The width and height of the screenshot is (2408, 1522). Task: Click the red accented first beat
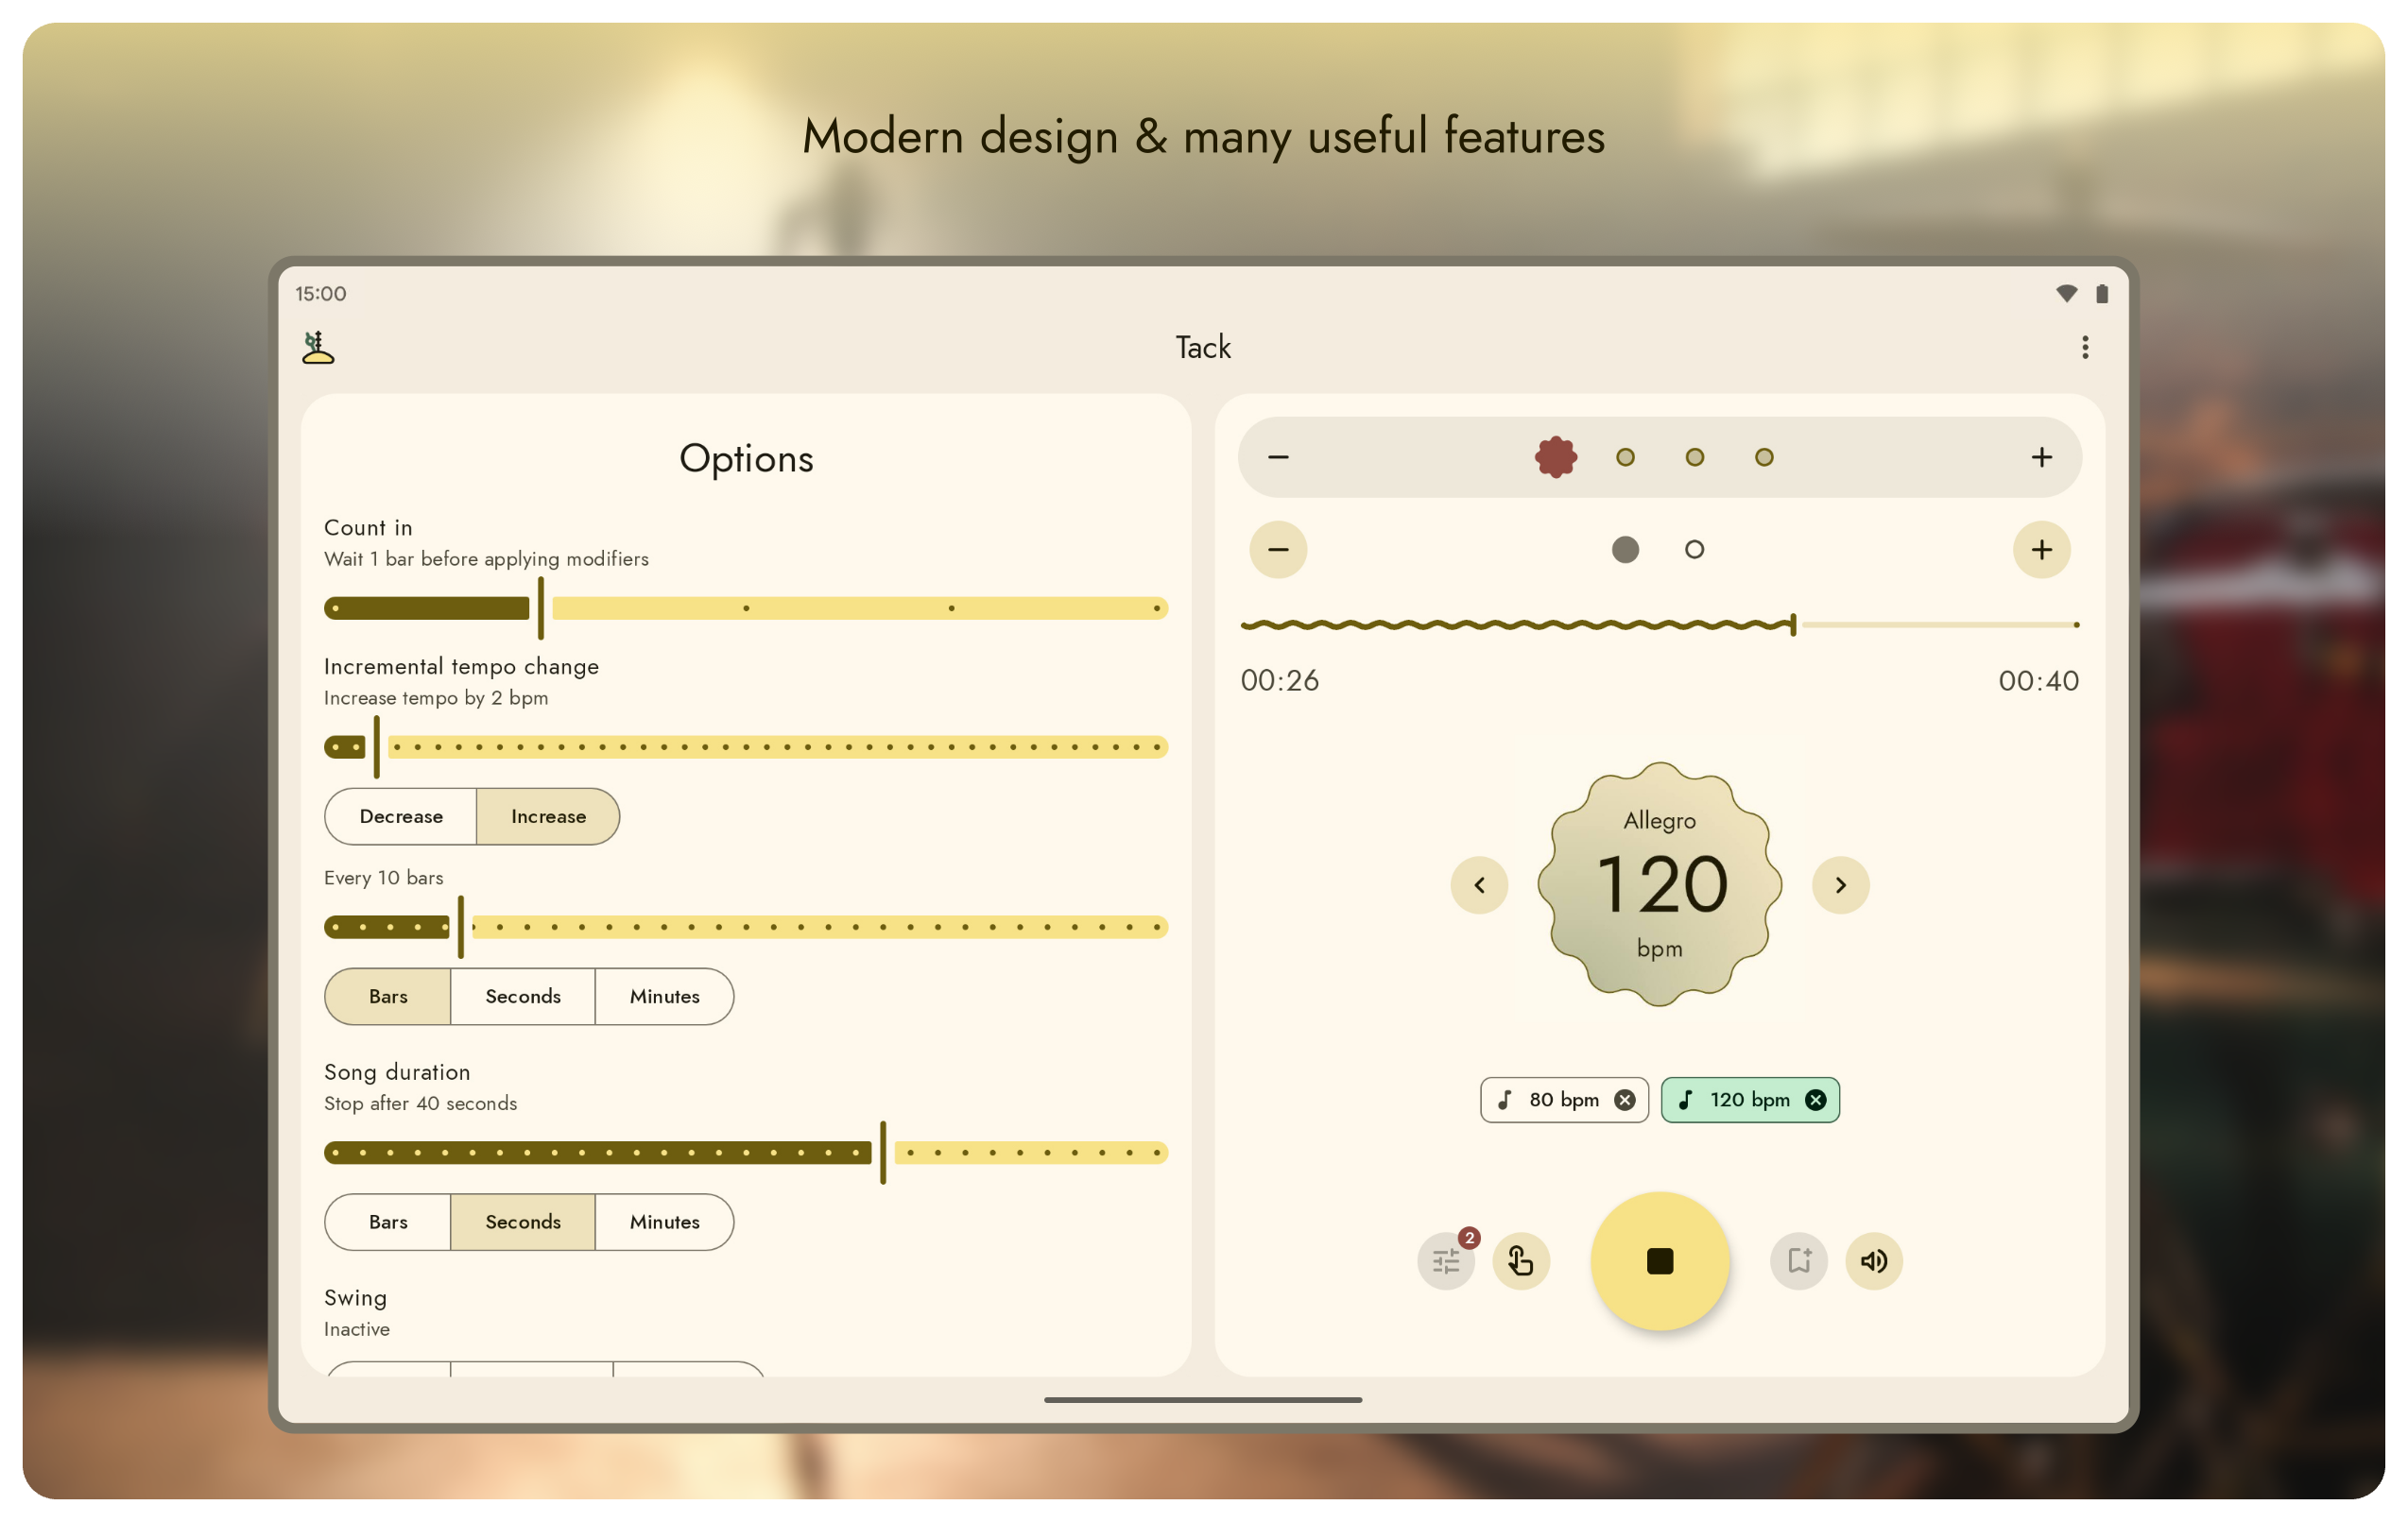(x=1556, y=457)
